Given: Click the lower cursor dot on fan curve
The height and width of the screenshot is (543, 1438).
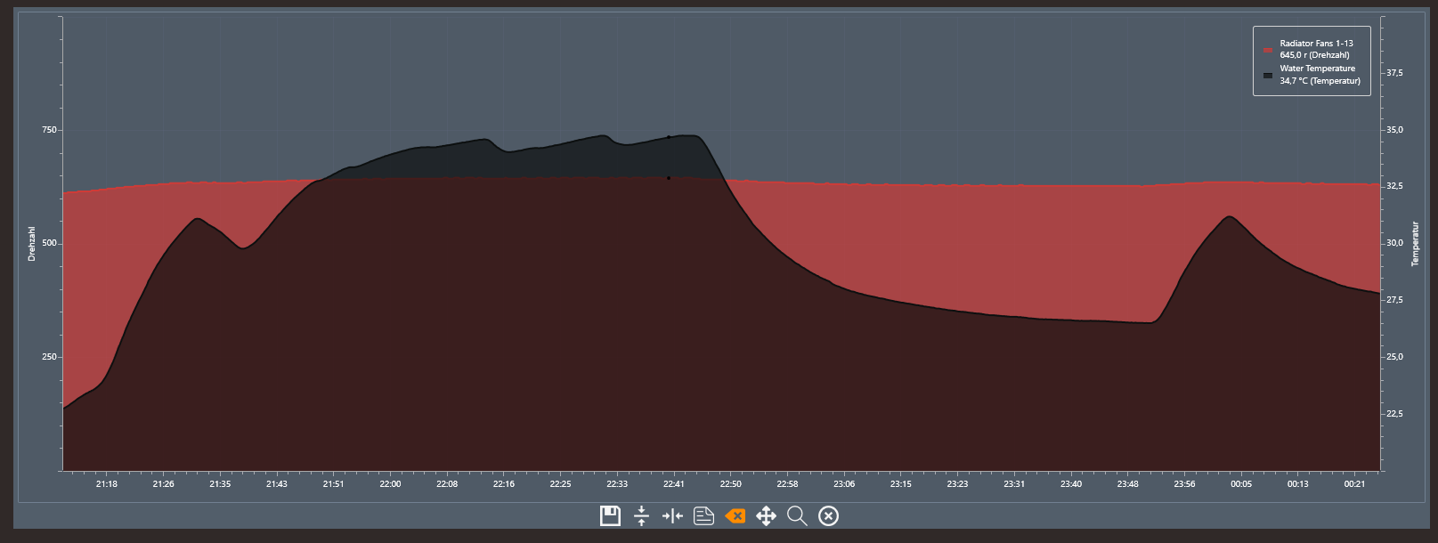Looking at the screenshot, I should 669,178.
